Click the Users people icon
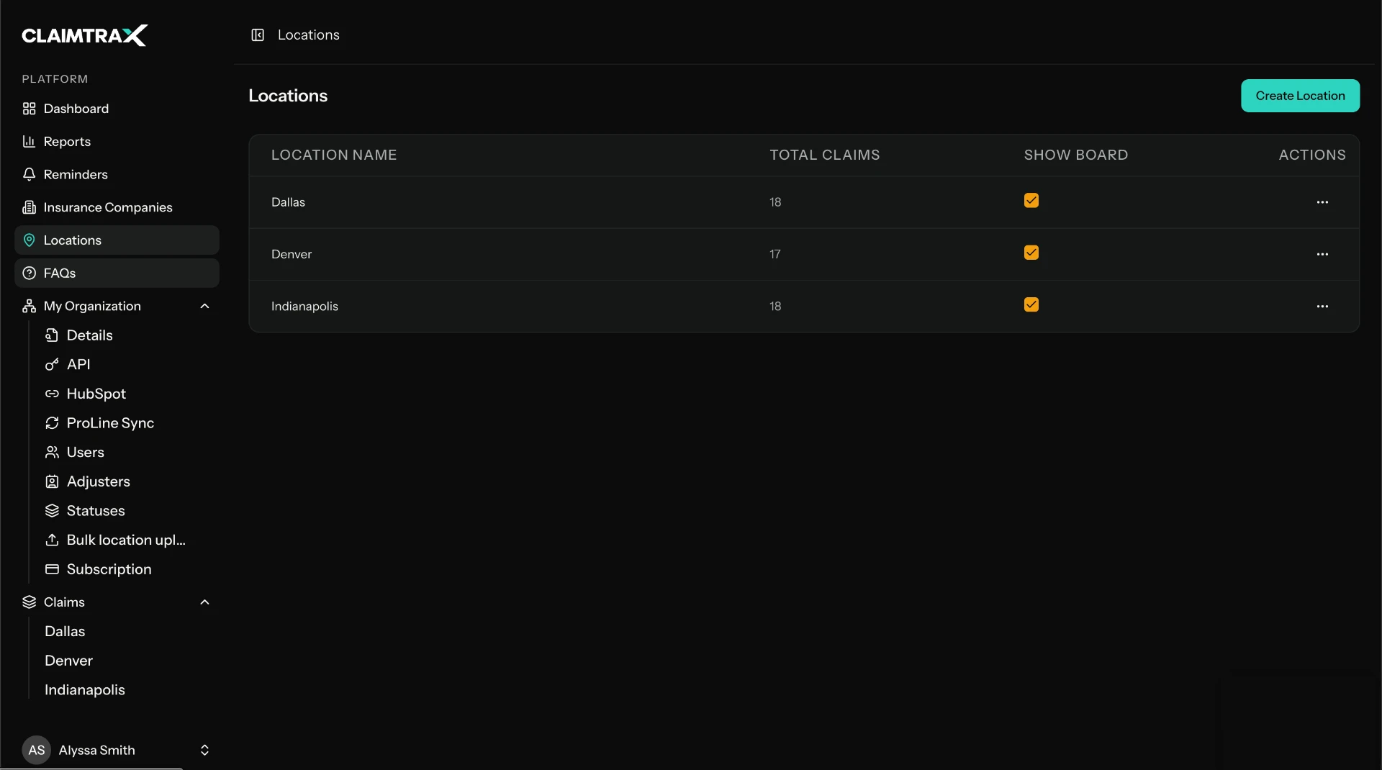 tap(52, 453)
